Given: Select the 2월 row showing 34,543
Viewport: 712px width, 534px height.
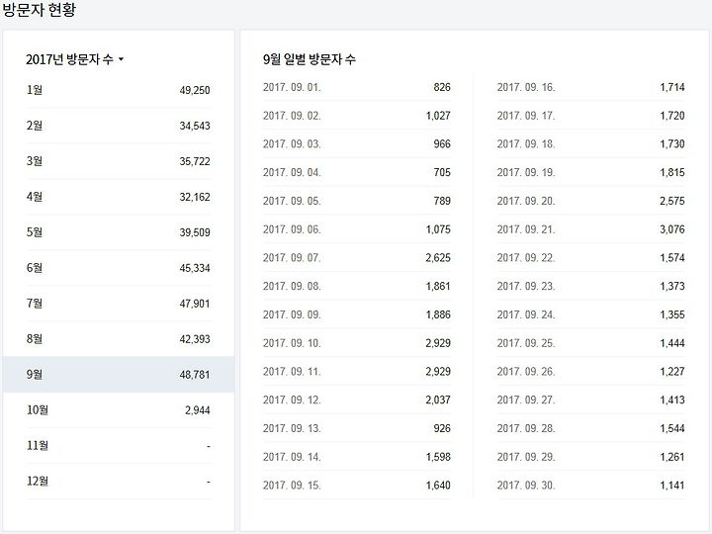Looking at the screenshot, I should coord(118,126).
